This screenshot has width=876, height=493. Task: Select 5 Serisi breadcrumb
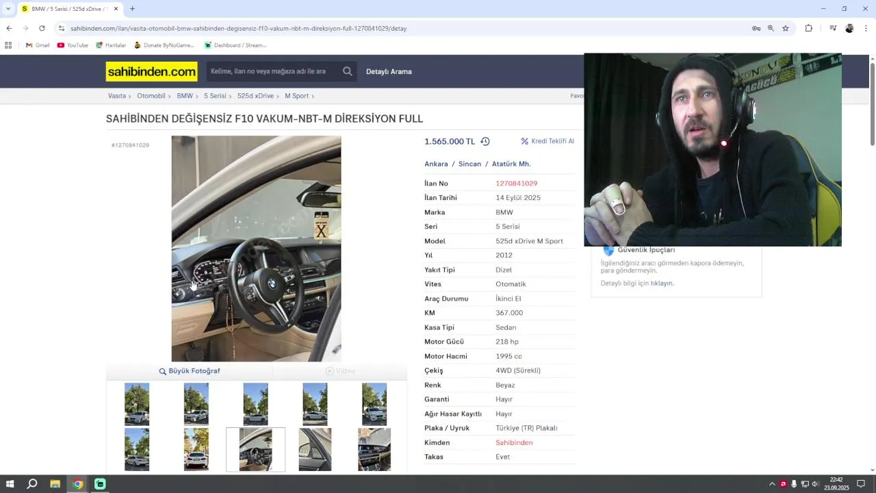pyautogui.click(x=215, y=96)
